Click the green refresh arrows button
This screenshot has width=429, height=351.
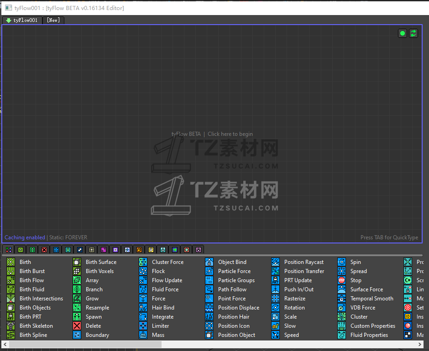point(413,33)
